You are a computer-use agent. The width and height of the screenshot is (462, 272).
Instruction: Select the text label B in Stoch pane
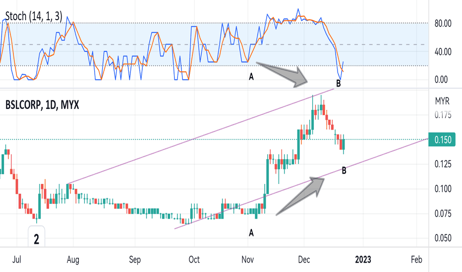(x=339, y=84)
